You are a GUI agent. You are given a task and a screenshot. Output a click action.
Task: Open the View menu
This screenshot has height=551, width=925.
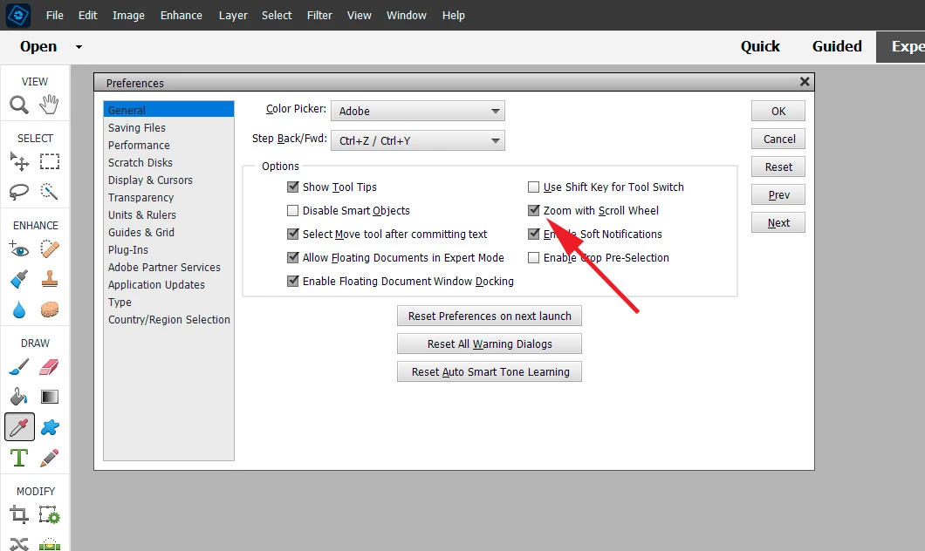point(360,16)
